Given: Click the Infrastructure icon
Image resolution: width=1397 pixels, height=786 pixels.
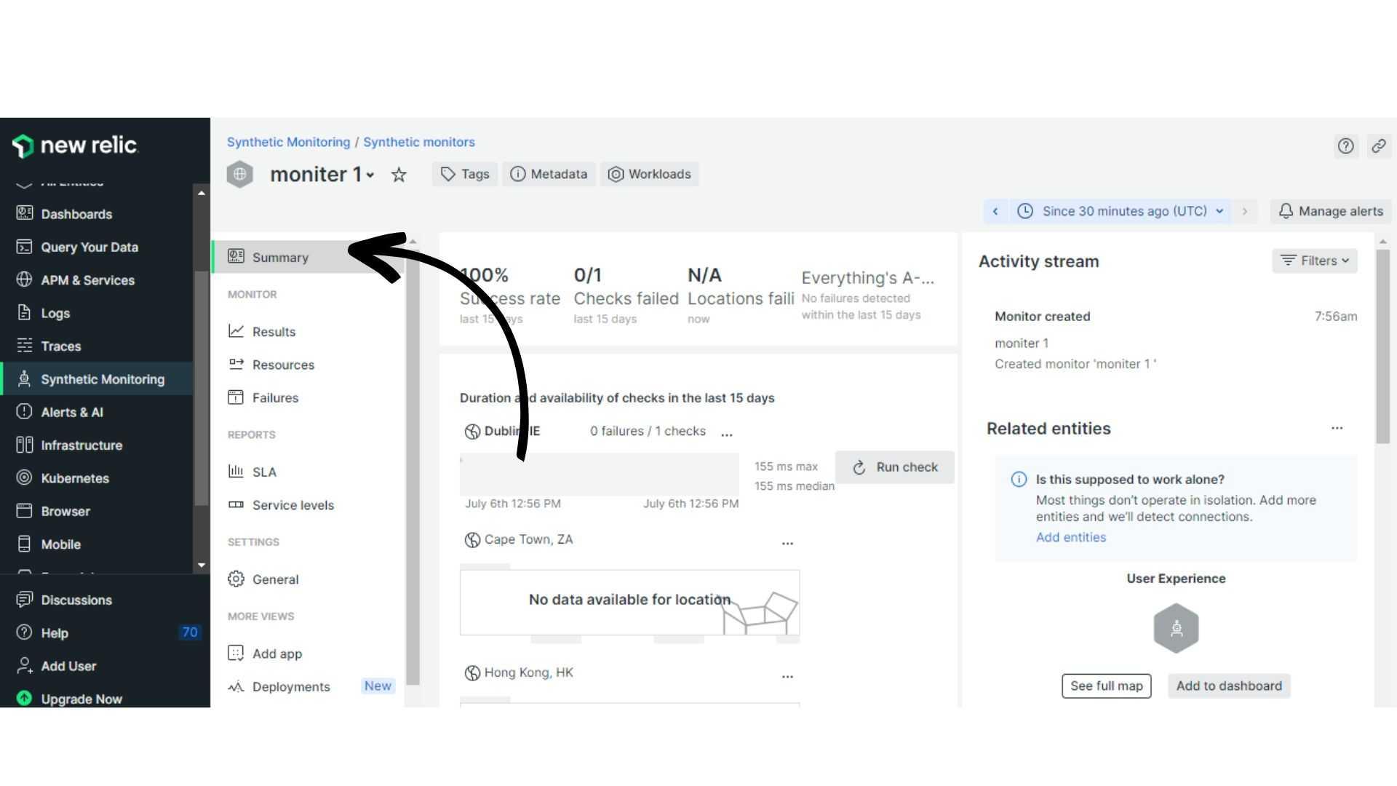Looking at the screenshot, I should [x=24, y=445].
